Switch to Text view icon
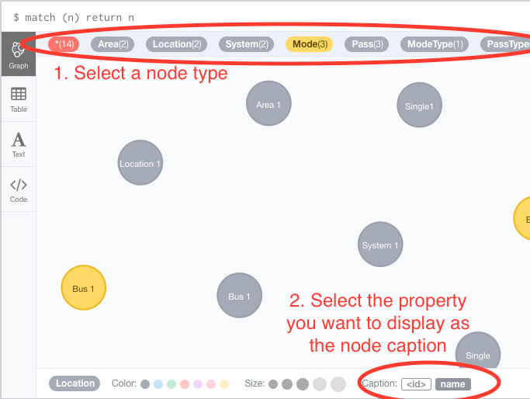The image size is (530, 399). click(x=19, y=144)
